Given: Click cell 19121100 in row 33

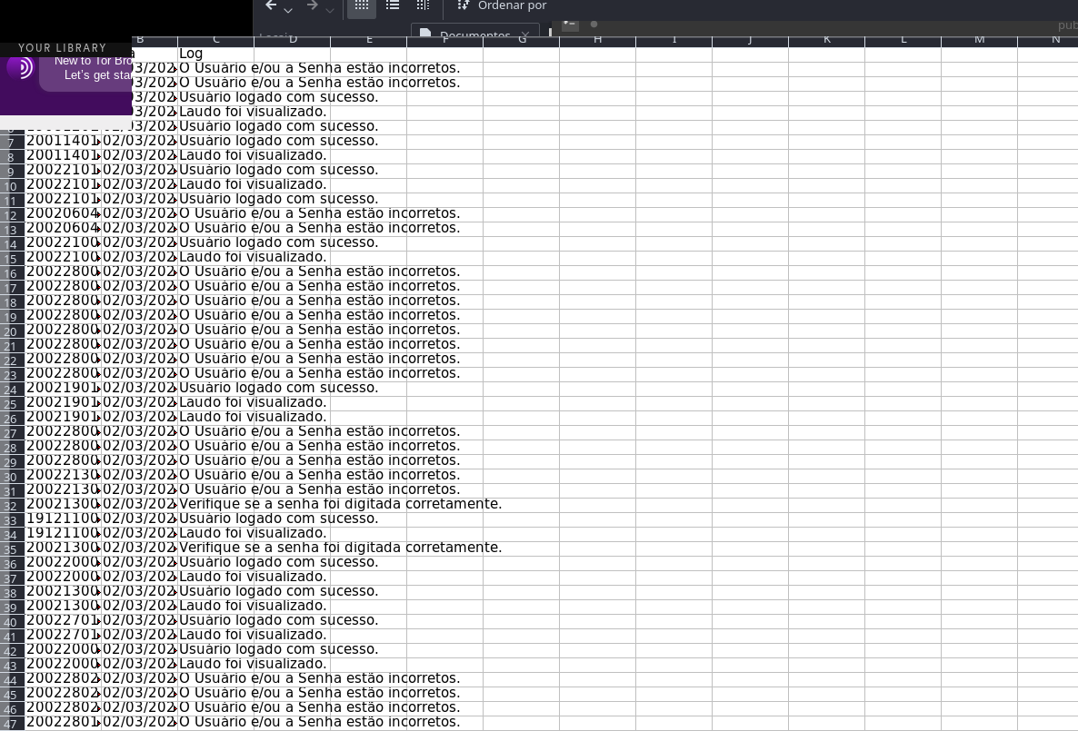Looking at the screenshot, I should 64,519.
